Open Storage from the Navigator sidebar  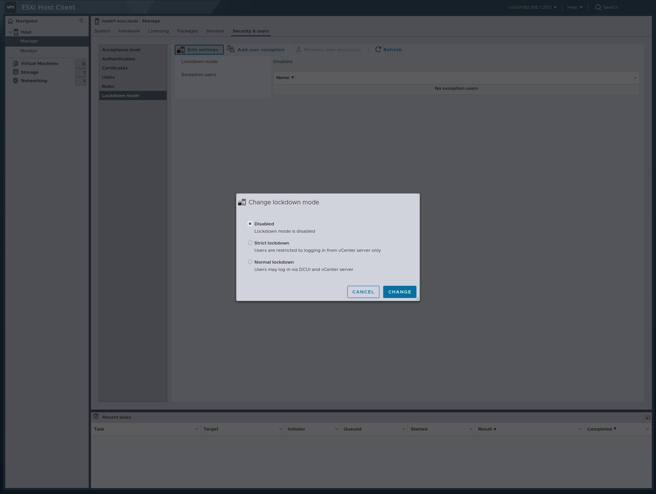[x=29, y=72]
